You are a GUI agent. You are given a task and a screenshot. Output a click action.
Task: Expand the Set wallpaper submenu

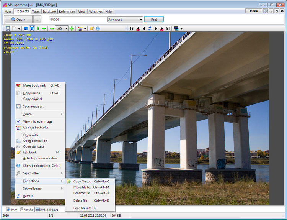click(40, 189)
